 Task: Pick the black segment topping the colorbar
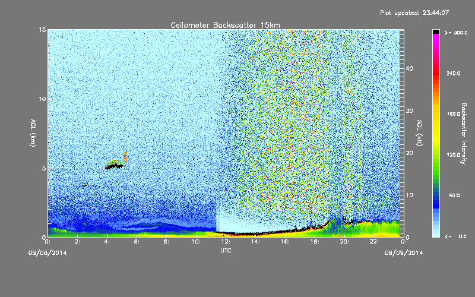click(x=436, y=31)
